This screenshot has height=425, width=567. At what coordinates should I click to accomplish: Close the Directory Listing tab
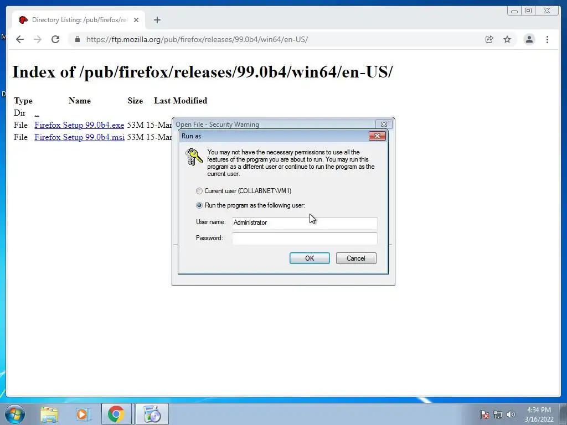click(x=136, y=20)
